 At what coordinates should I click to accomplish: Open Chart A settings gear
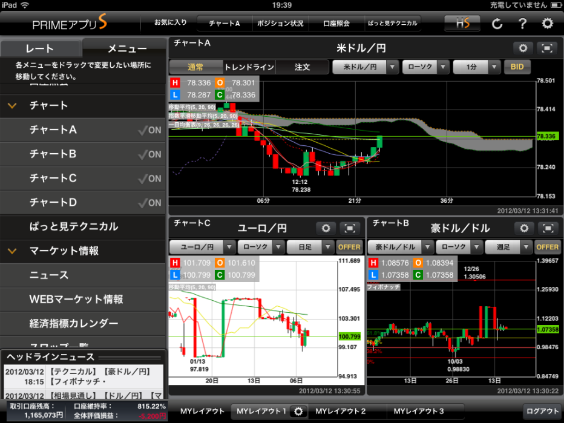tap(523, 48)
